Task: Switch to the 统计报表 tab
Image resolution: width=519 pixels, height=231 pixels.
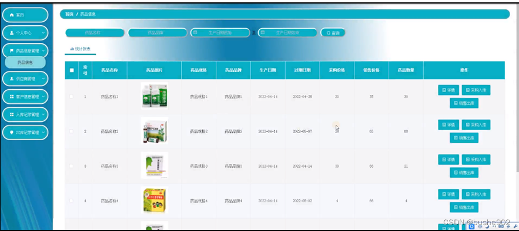Action: (x=81, y=49)
